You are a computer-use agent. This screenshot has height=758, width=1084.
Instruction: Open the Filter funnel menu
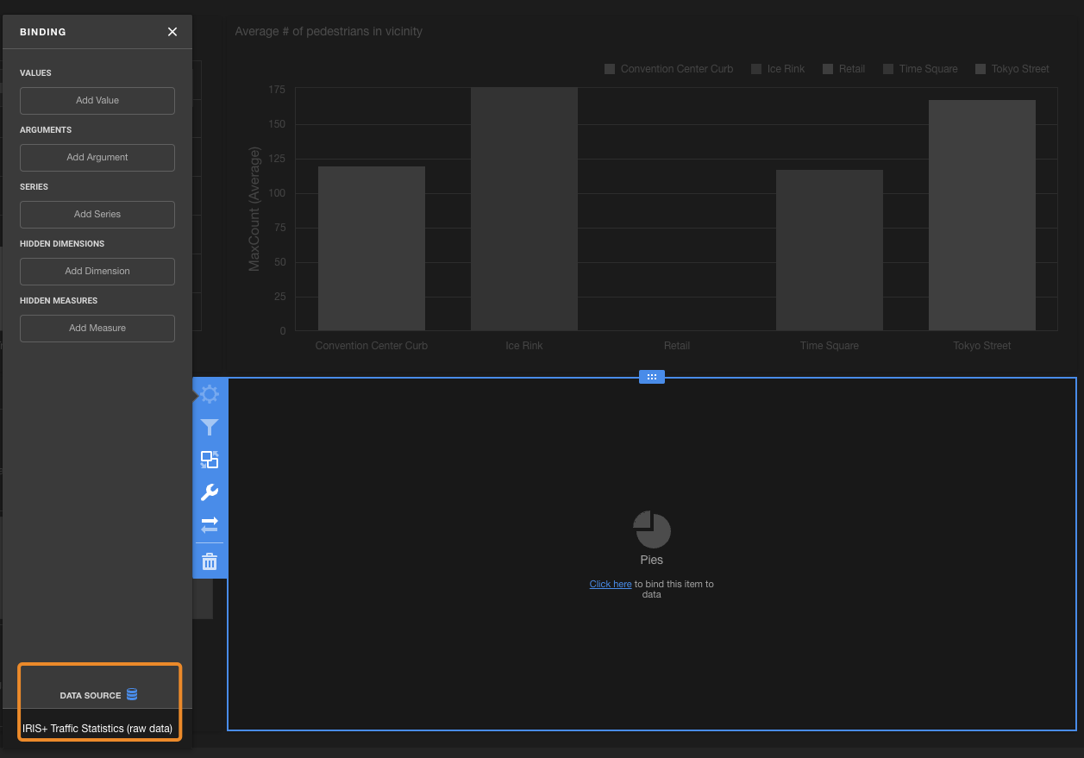(210, 427)
